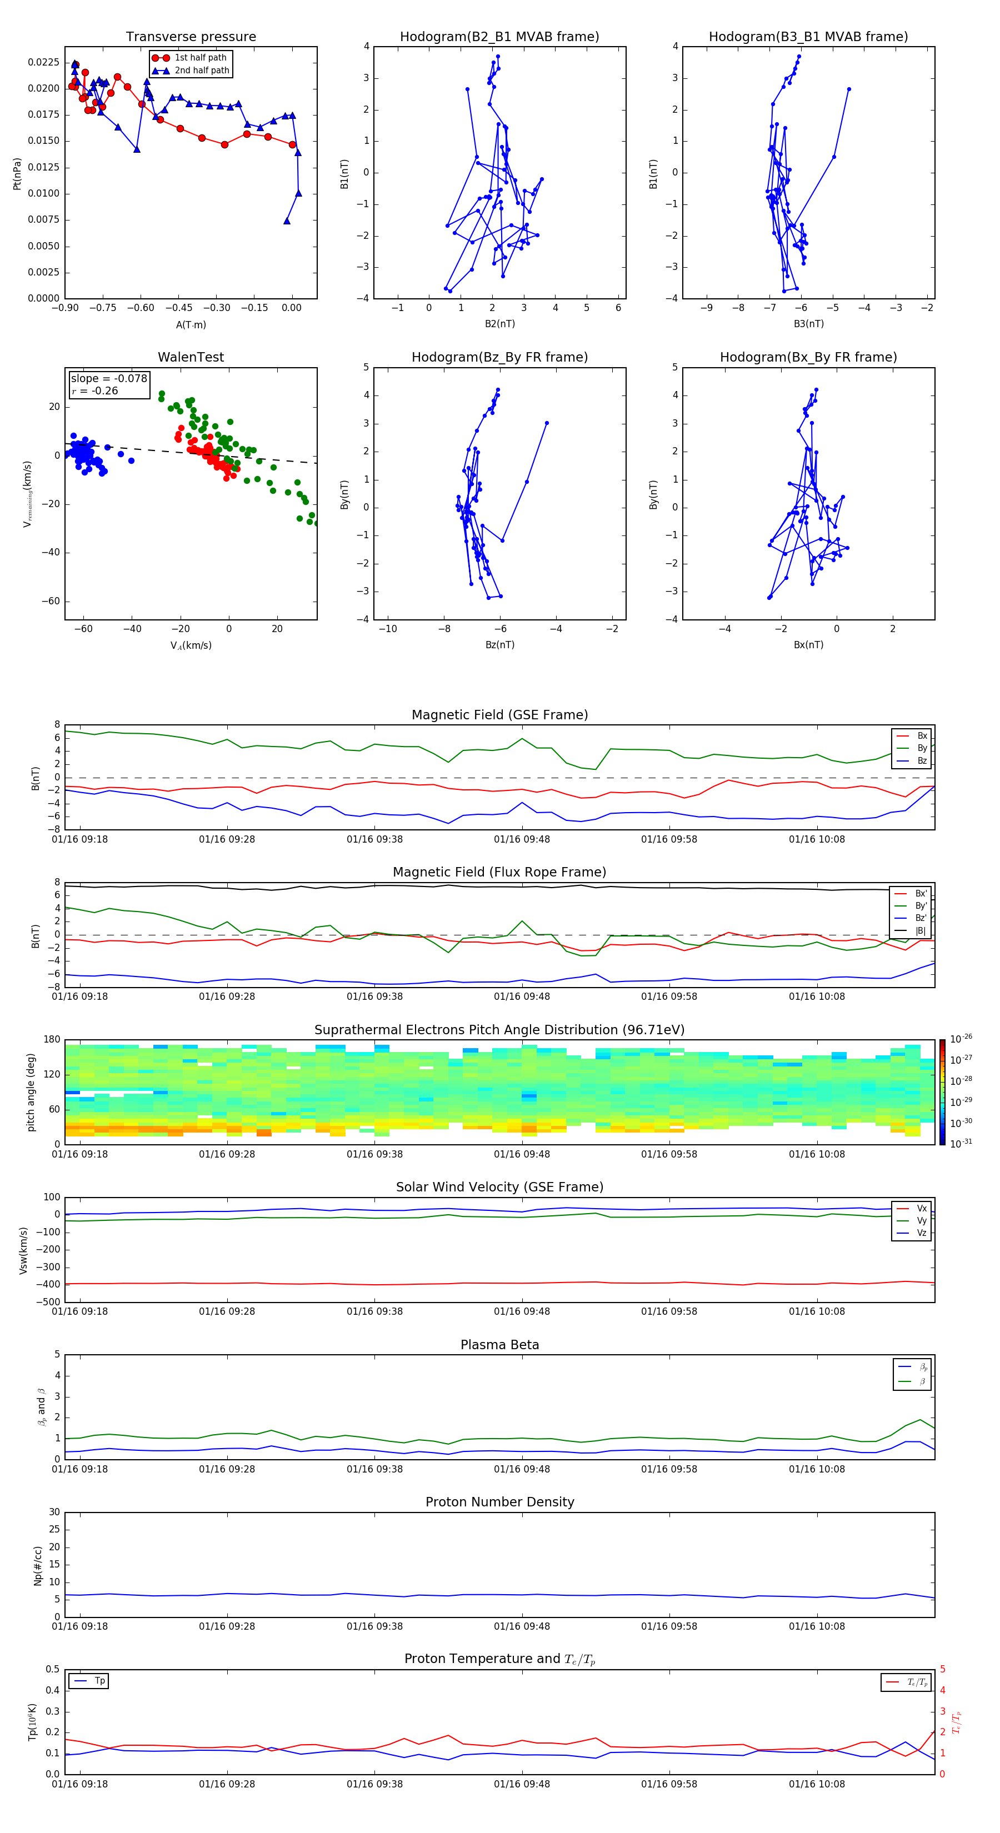
Task: Click the 'Vy' legend entry
Action: click(x=912, y=1220)
